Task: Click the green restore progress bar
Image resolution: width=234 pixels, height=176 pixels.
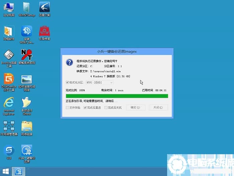Action: (117, 96)
